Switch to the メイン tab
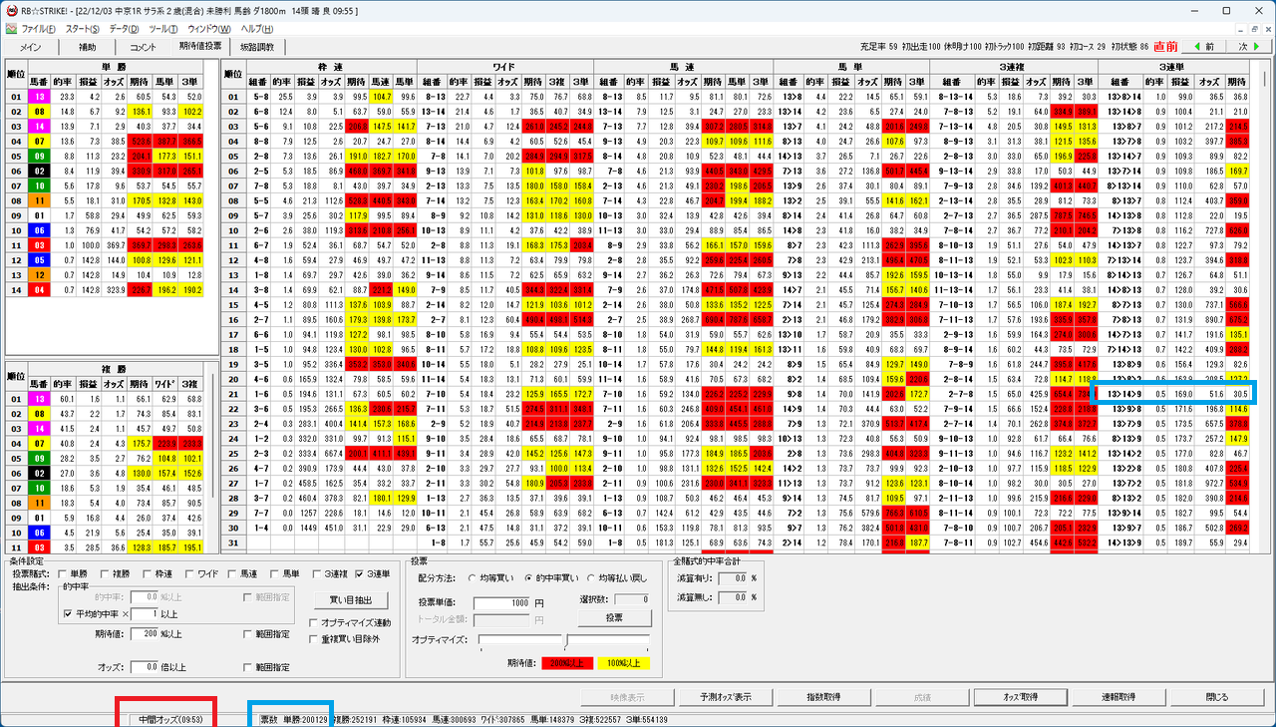 tap(30, 47)
